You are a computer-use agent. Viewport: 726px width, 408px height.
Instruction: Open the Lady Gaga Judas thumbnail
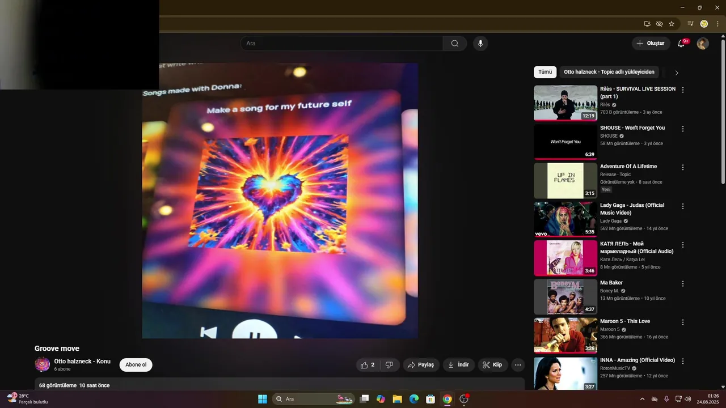point(565,219)
